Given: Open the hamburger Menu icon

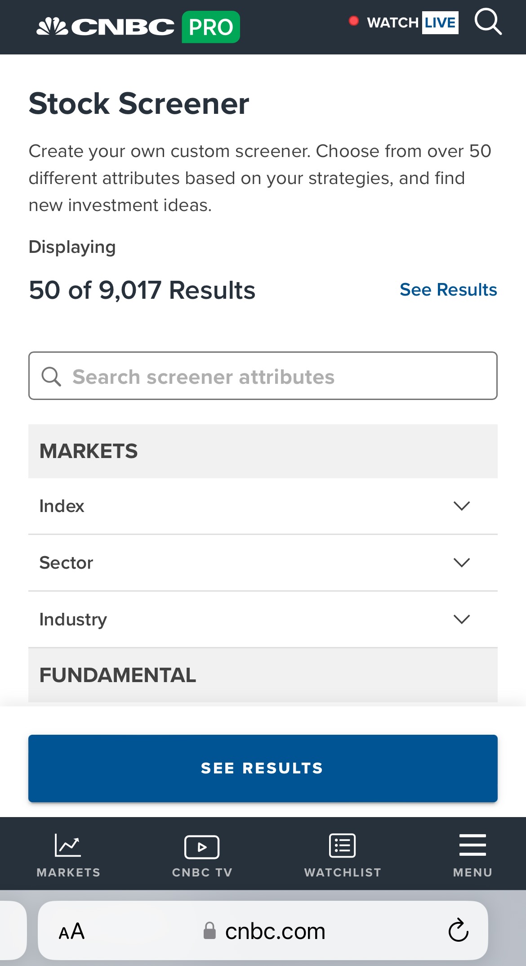Looking at the screenshot, I should (473, 846).
